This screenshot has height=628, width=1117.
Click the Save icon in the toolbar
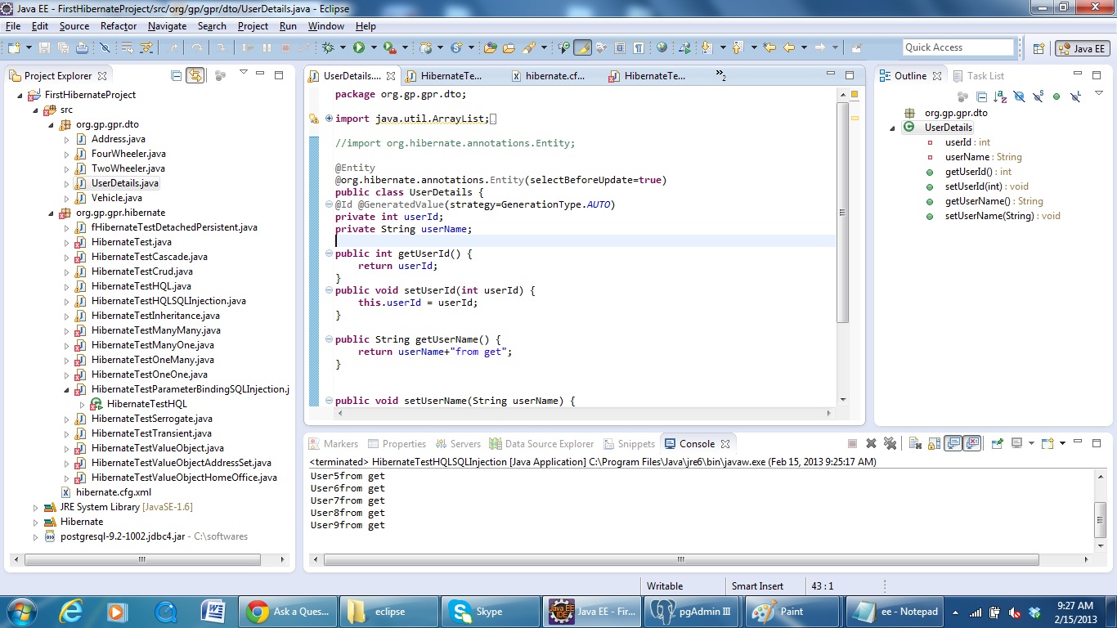45,47
